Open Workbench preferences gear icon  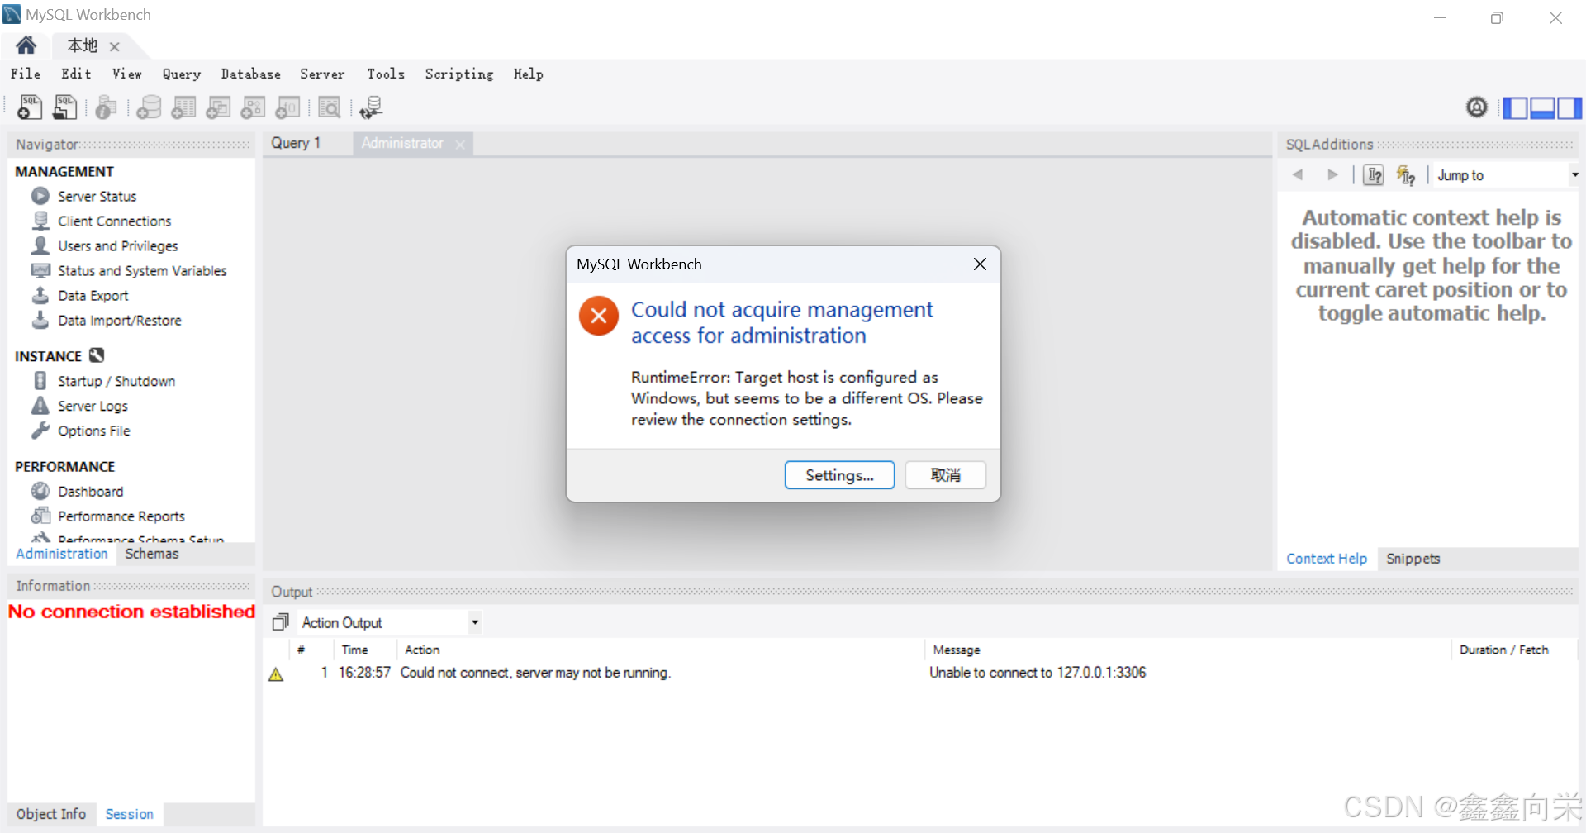point(1477,107)
